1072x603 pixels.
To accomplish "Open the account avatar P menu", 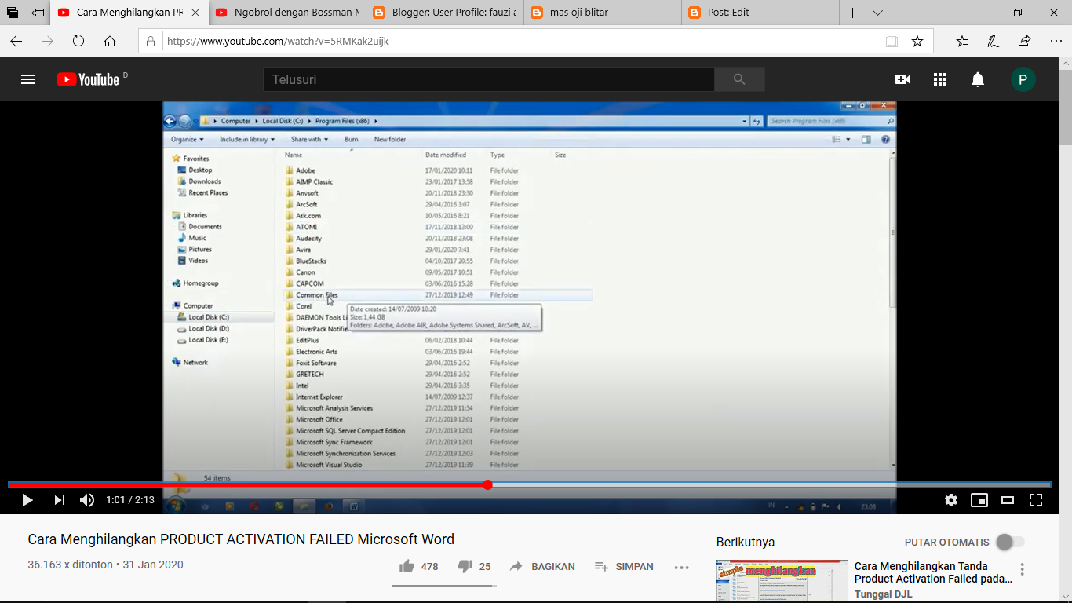I will click(1023, 79).
